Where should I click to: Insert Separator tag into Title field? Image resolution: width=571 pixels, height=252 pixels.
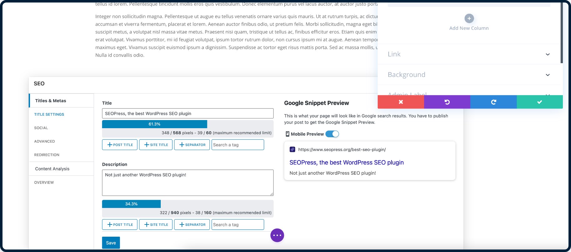point(192,145)
